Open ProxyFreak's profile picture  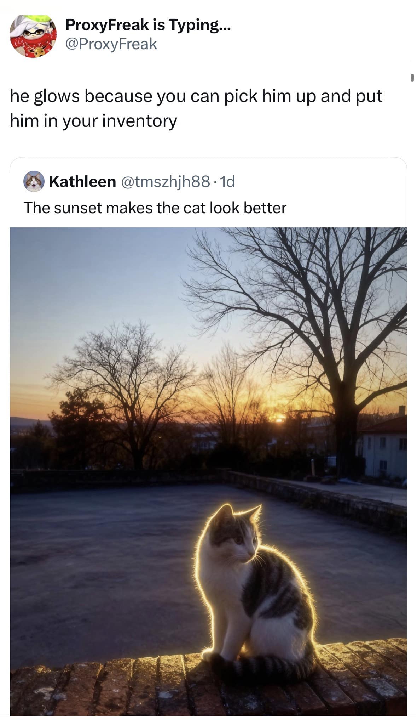(x=33, y=36)
